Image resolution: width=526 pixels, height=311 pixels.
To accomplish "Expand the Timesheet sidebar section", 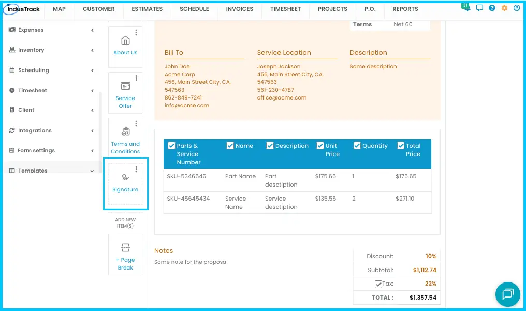I will click(51, 90).
